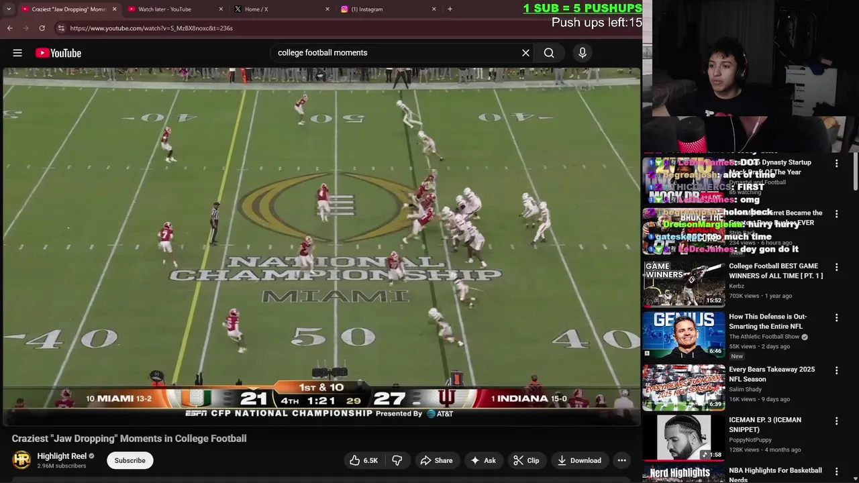
Task: Clear the search box with X
Action: tap(525, 52)
